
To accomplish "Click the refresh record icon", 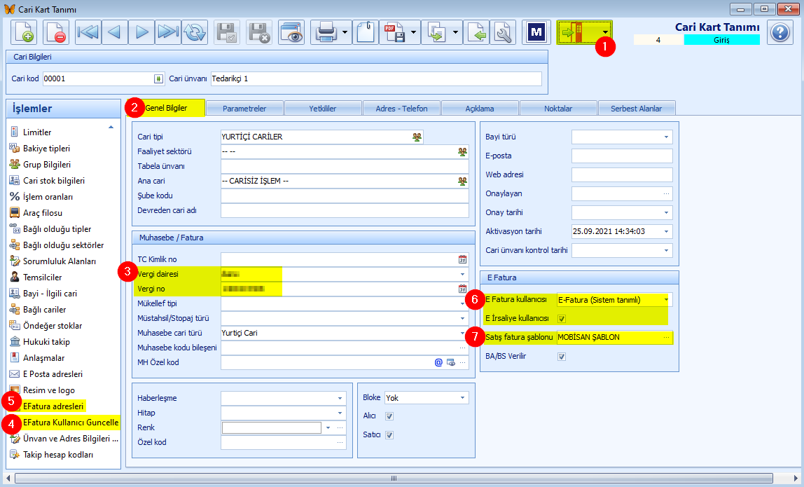I will [x=195, y=32].
